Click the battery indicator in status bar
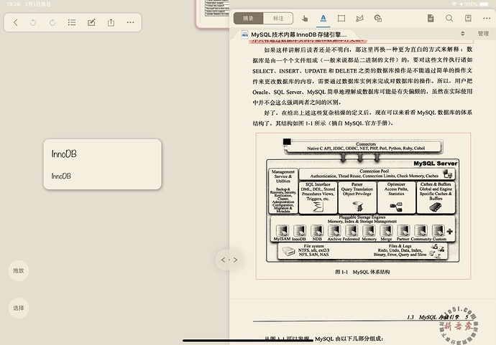This screenshot has width=496, height=345. coord(484,4)
